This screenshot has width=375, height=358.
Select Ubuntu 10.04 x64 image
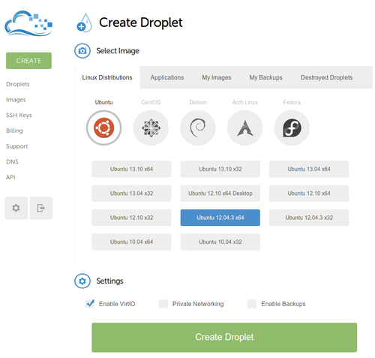point(131,242)
